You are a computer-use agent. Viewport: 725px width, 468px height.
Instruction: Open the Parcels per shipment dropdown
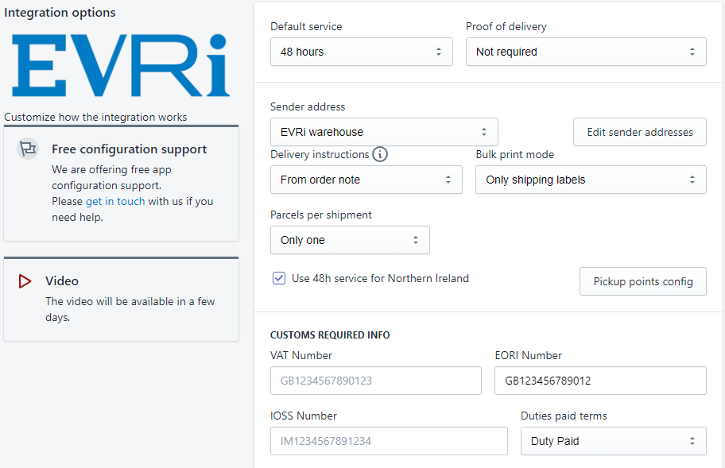tap(350, 240)
